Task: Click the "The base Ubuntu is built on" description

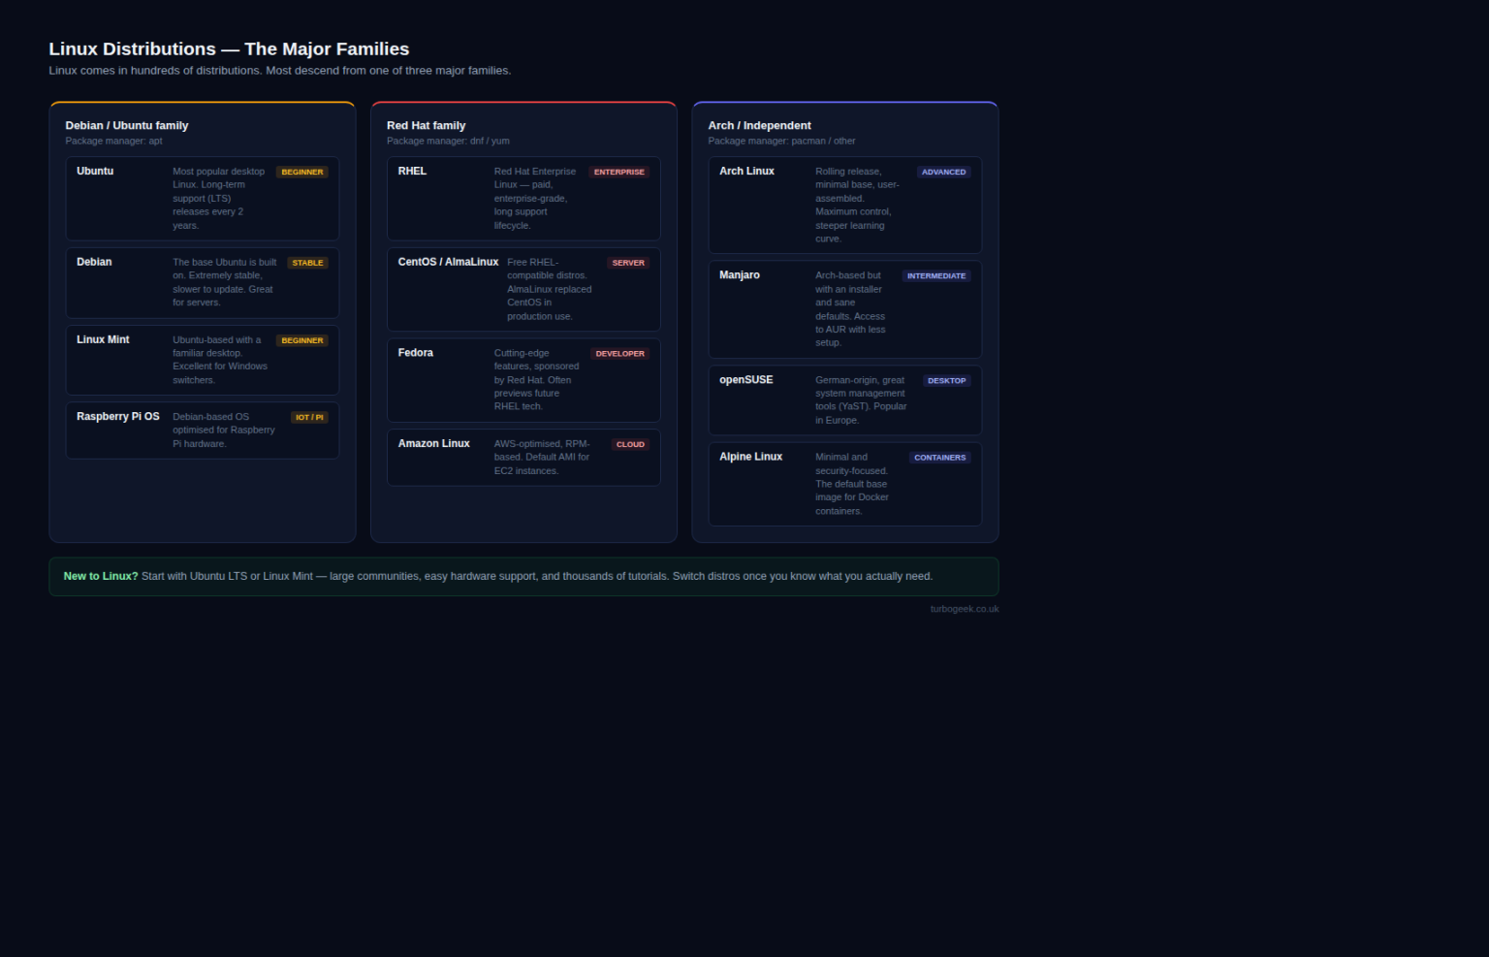Action: pos(225,282)
